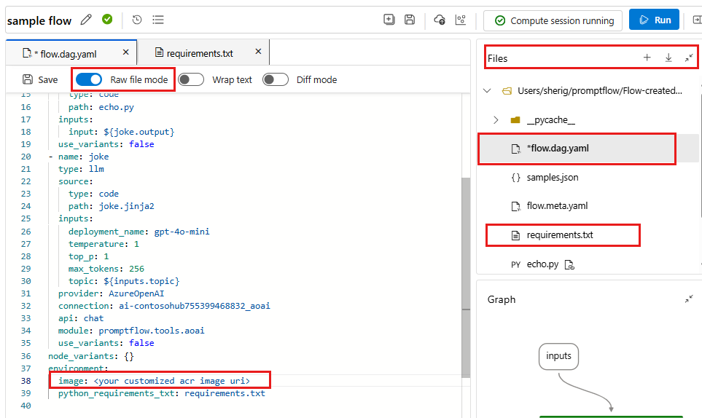
Task: Click the list view icon in top toolbar
Action: (x=158, y=20)
